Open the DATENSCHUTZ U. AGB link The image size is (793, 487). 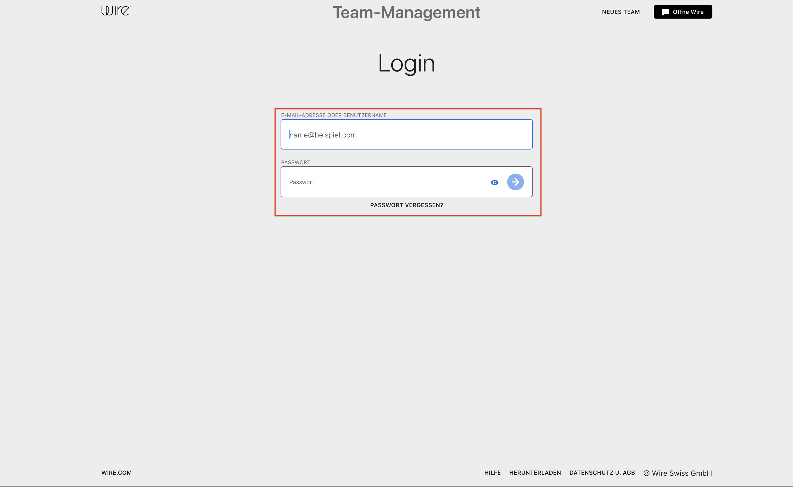602,473
